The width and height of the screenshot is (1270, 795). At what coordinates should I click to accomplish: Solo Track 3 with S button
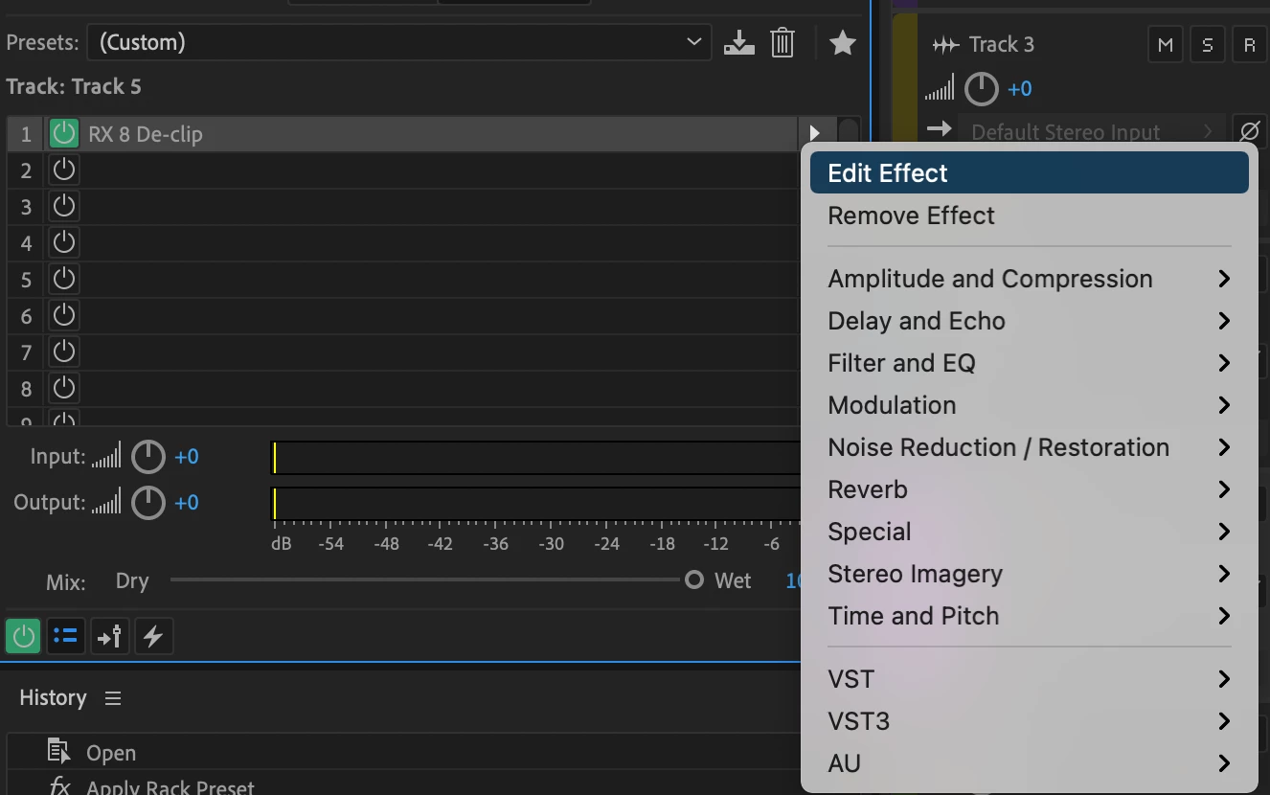[x=1208, y=45]
